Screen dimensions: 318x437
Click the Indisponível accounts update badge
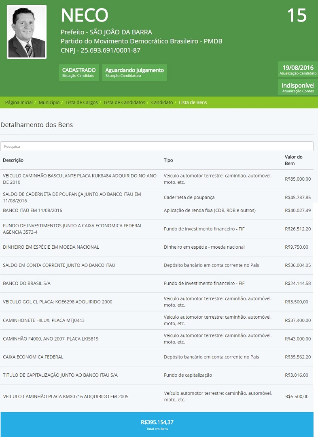[x=298, y=87]
